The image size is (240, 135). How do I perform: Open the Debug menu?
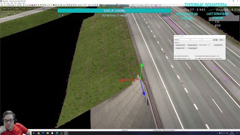[19, 3]
